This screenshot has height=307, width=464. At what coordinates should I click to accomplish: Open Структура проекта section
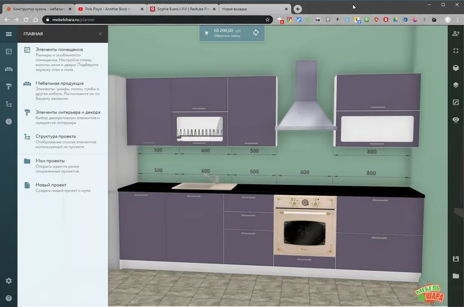coord(63,141)
